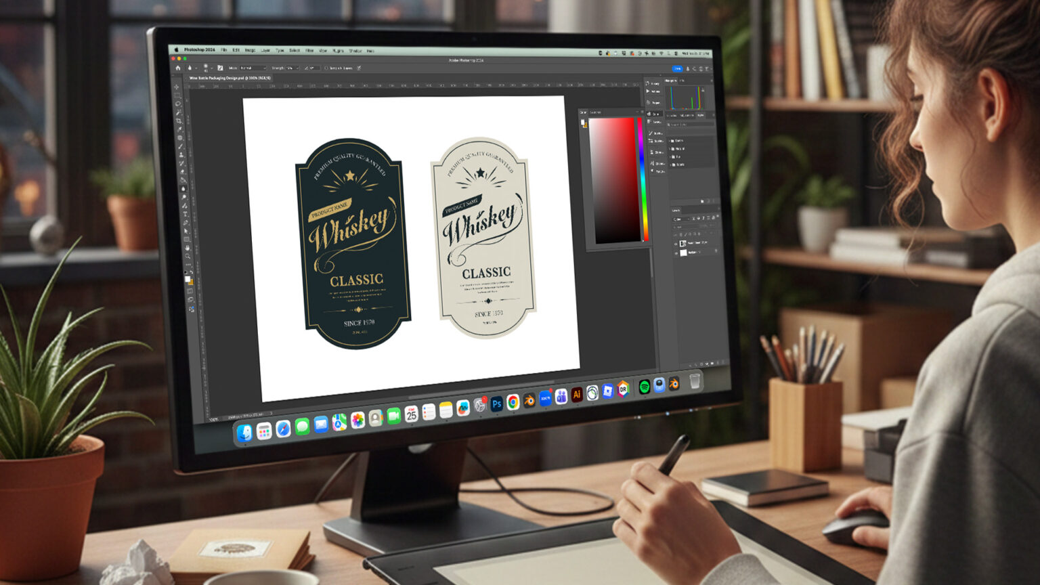1040x585 pixels.
Task: Expand the first folder in Styles panel
Action: 671,140
